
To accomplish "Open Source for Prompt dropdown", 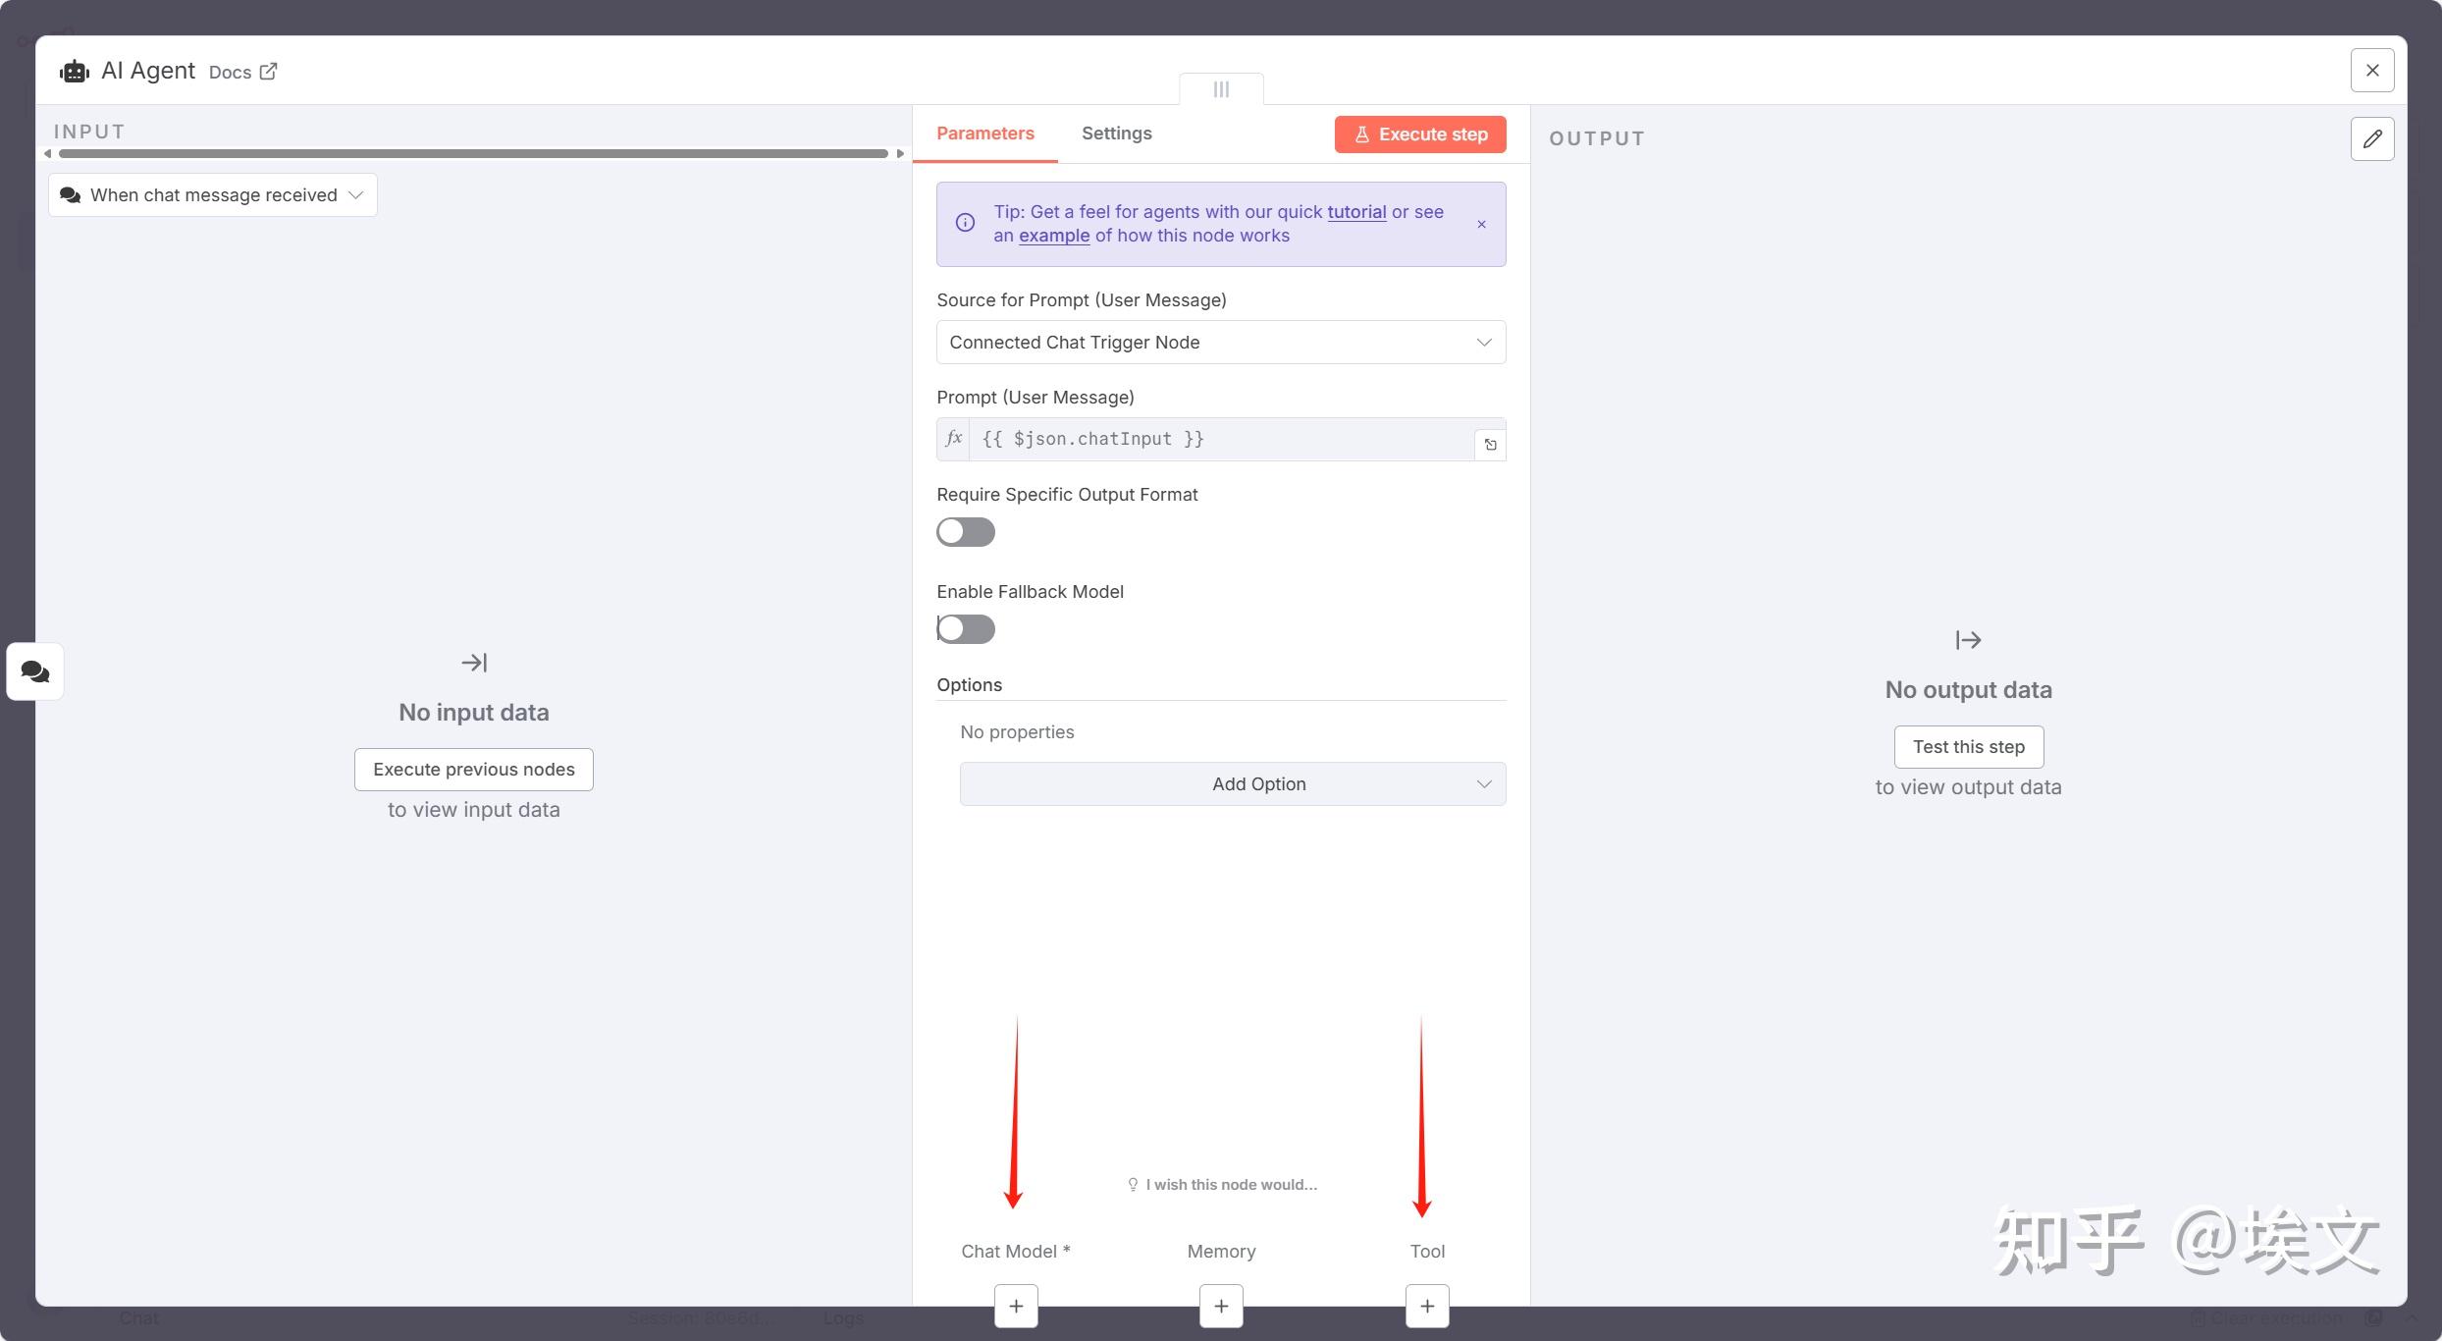I will 1220,343.
